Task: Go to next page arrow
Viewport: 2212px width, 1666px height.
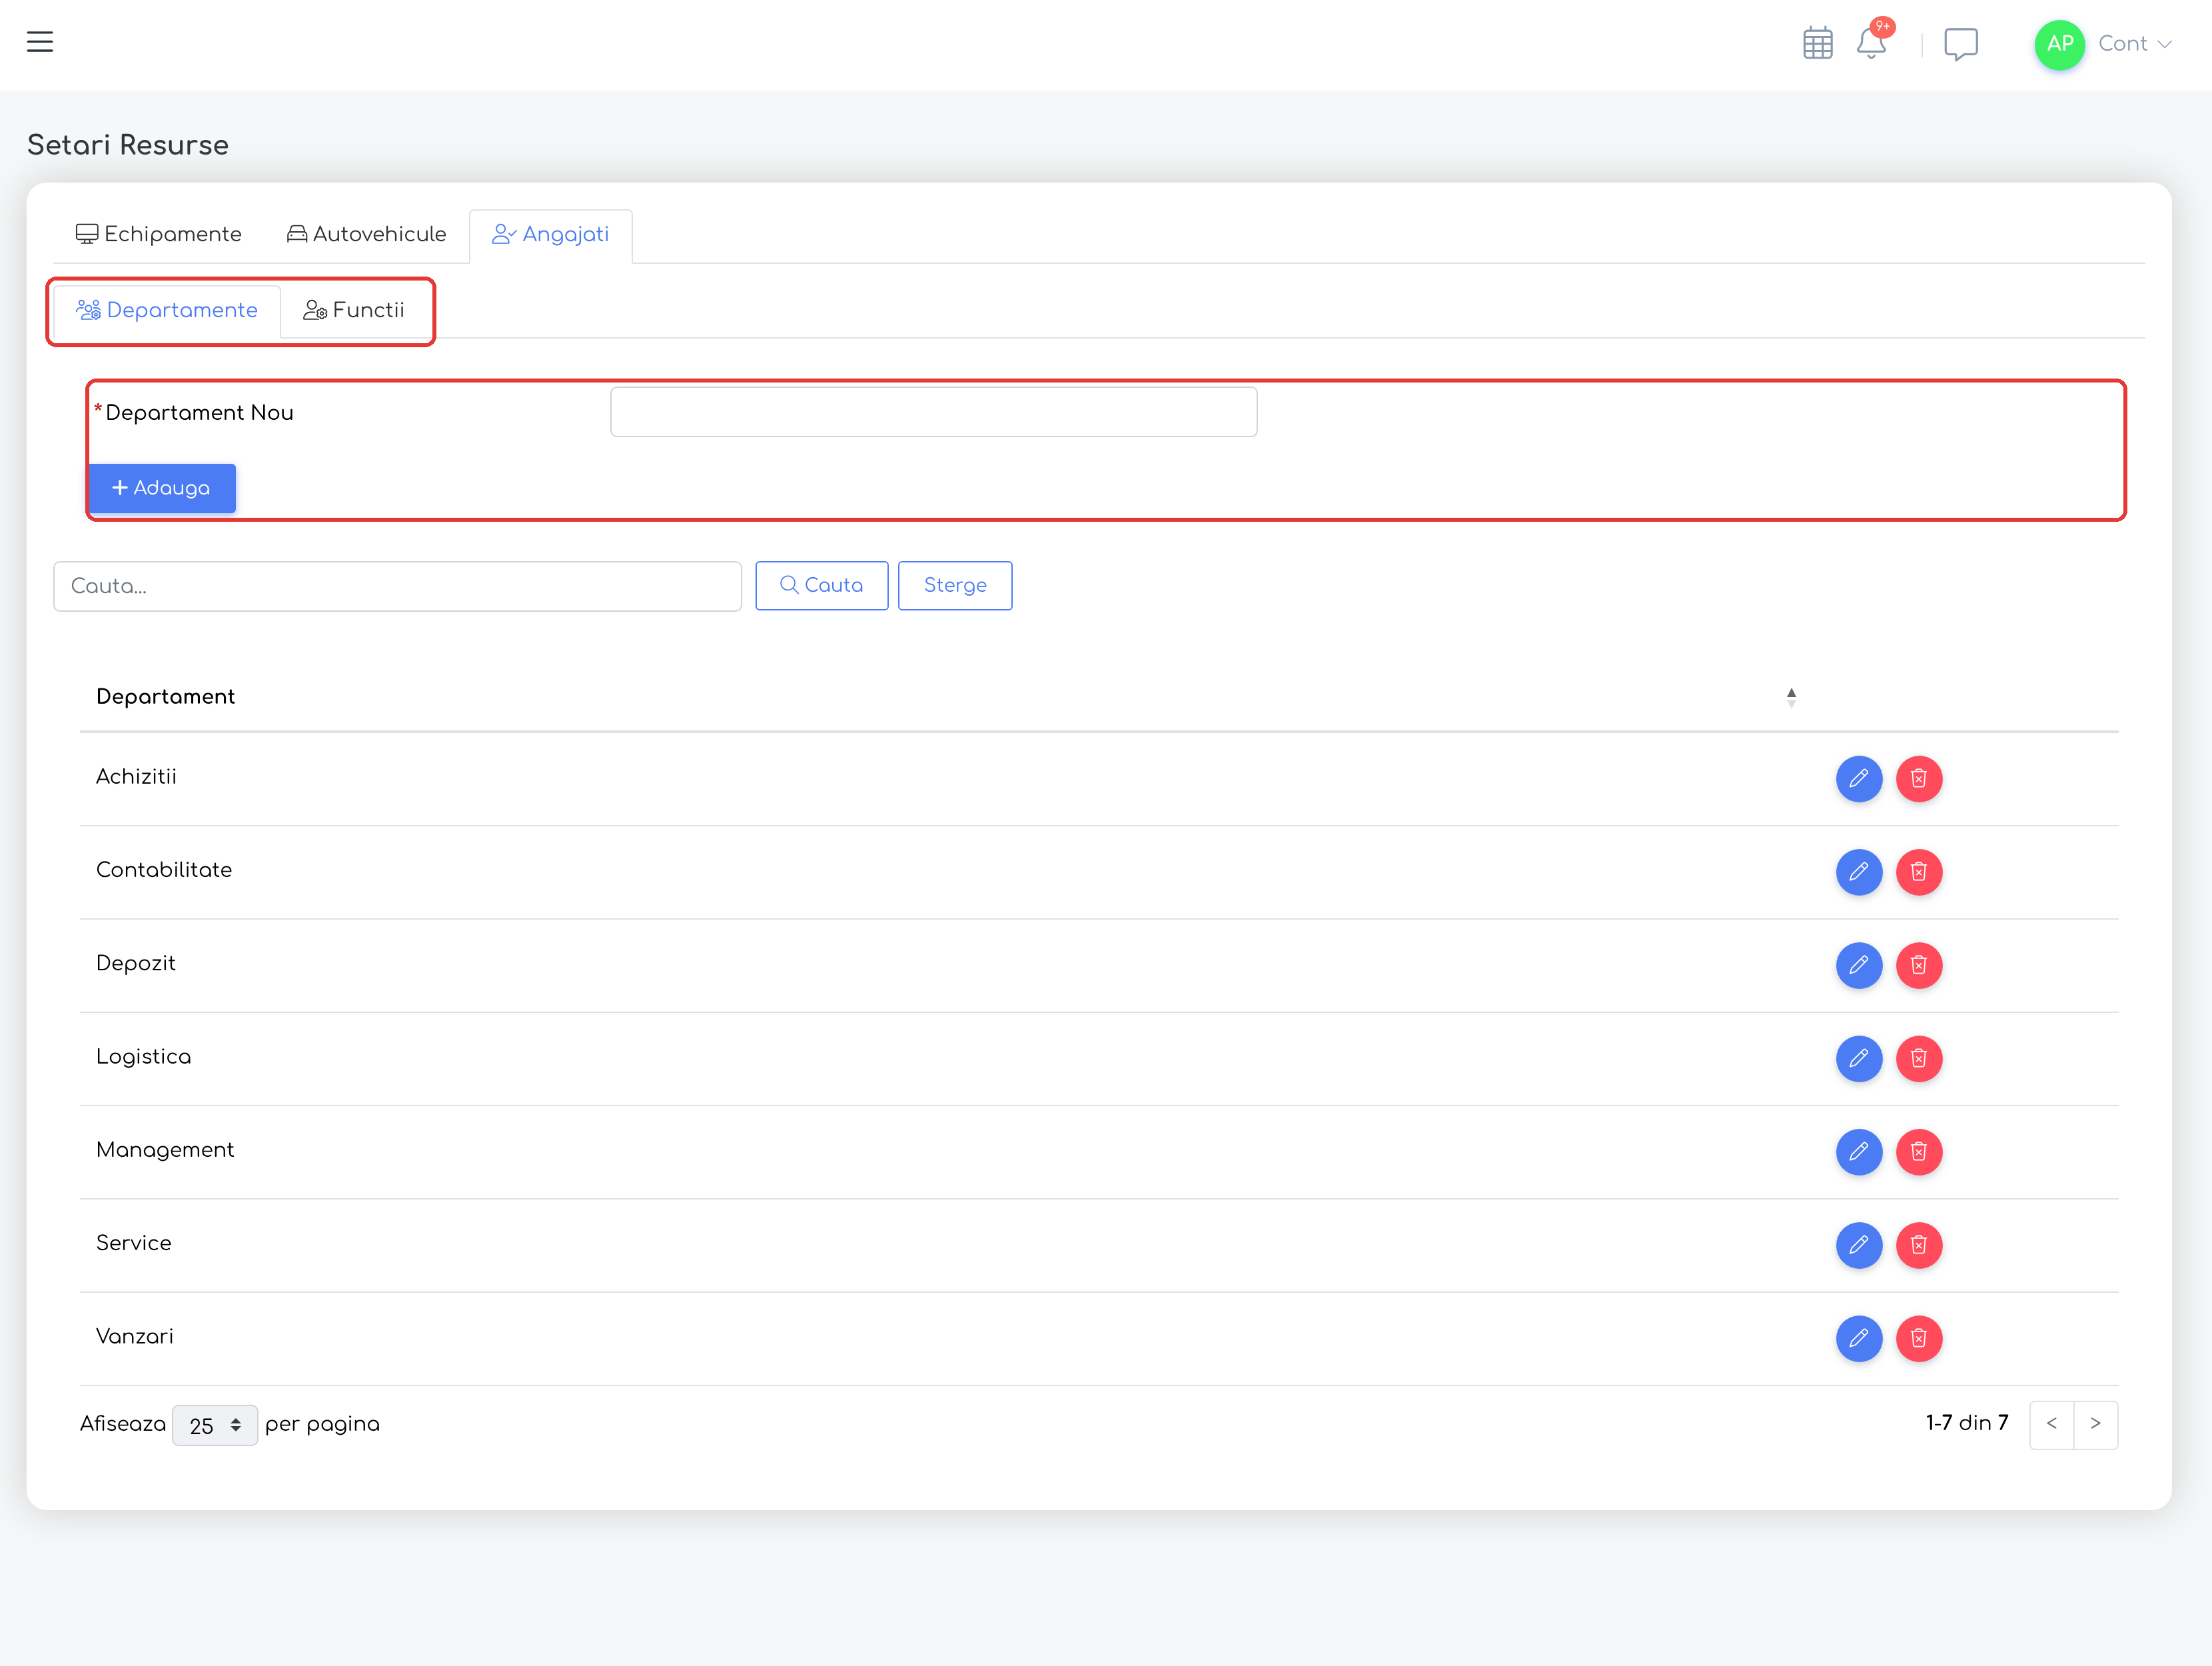Action: click(2095, 1424)
